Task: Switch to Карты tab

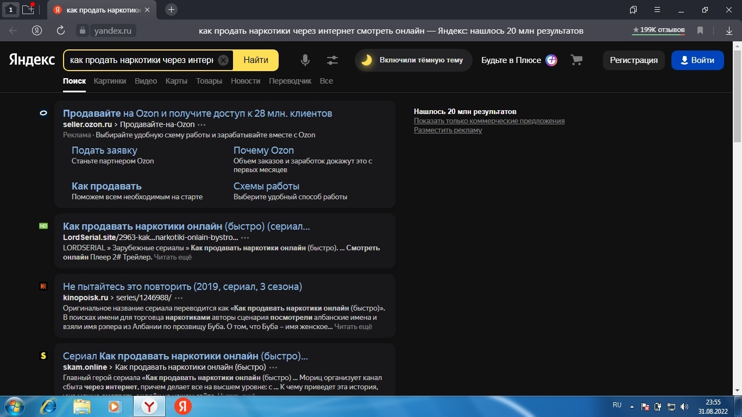Action: [x=177, y=81]
